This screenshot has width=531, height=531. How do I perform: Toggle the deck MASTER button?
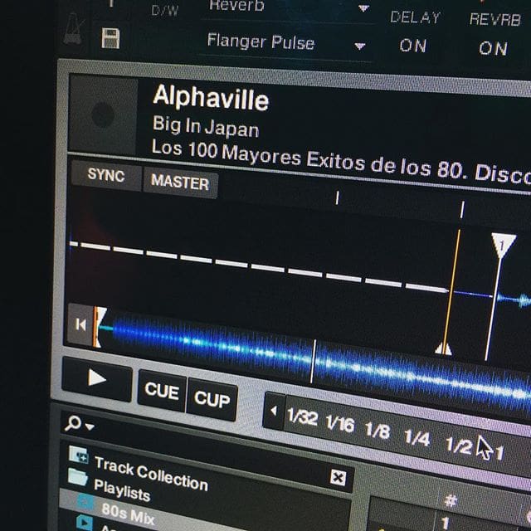[180, 182]
